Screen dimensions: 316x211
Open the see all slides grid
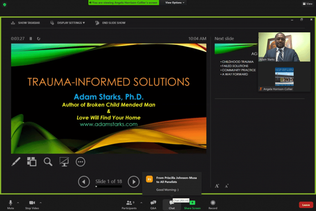[x=32, y=162]
